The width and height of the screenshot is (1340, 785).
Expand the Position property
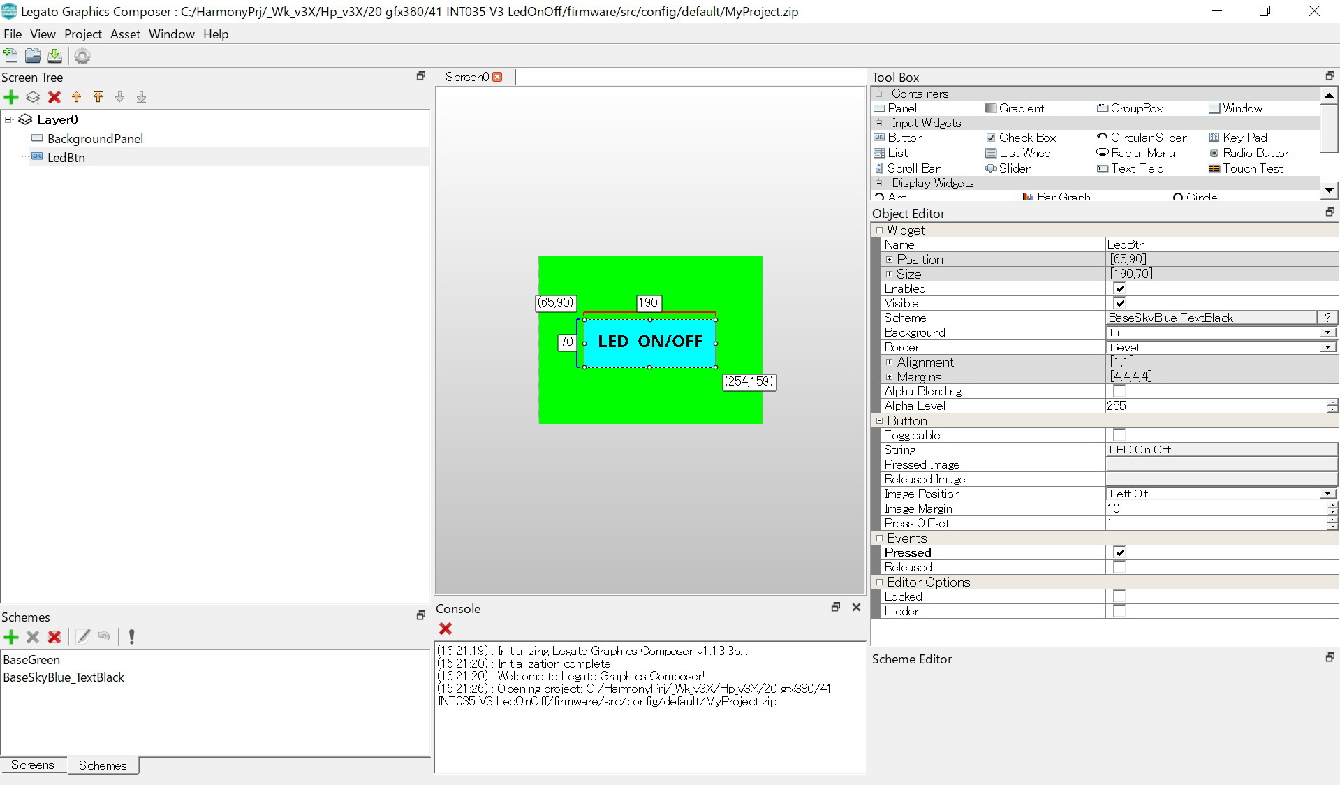(x=889, y=260)
